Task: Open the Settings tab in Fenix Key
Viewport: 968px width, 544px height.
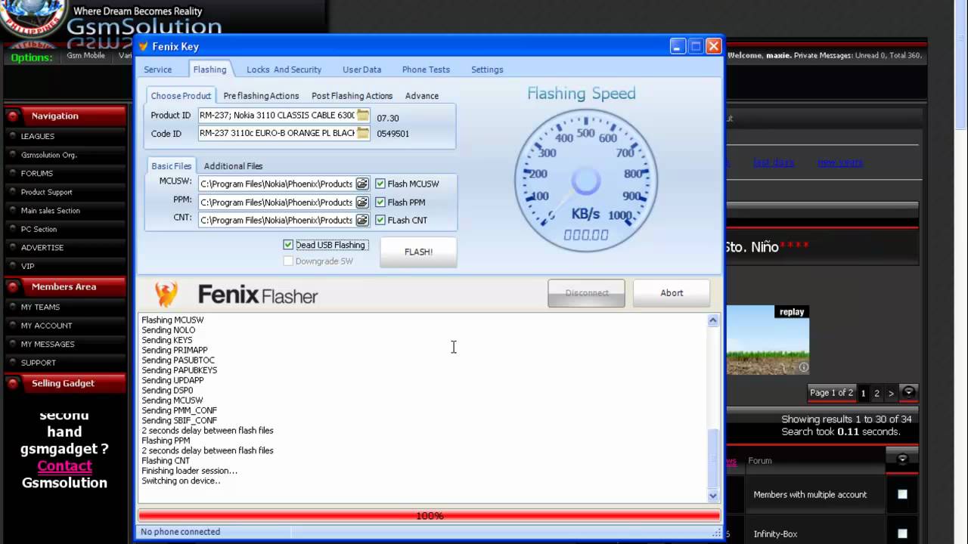Action: 487,70
